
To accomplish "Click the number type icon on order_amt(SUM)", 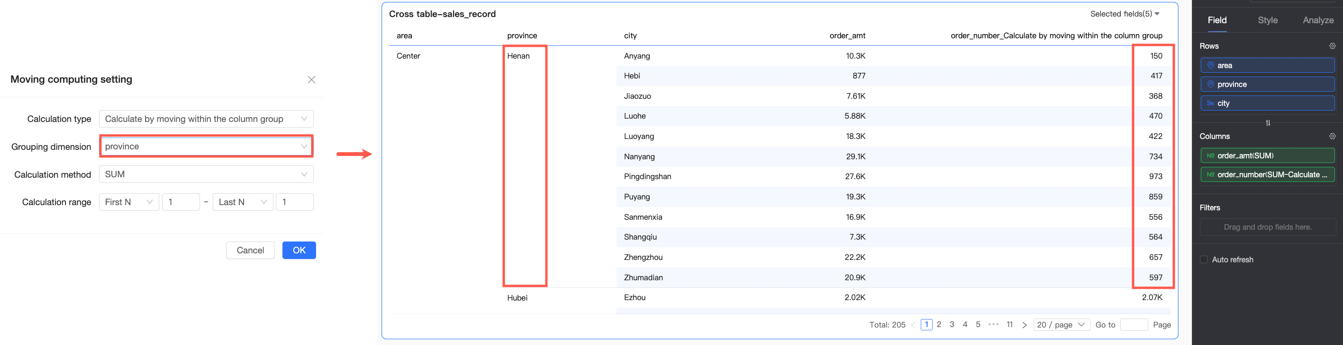I will coord(1211,155).
